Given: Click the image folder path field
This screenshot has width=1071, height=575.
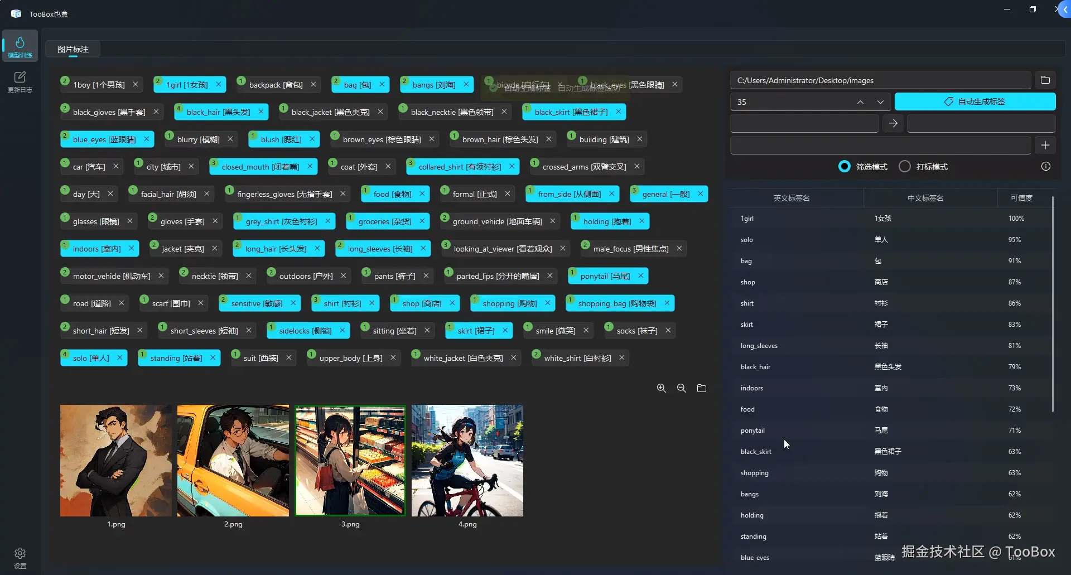Looking at the screenshot, I should coord(880,80).
